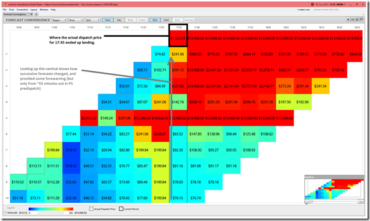This screenshot has height=221, width=370.
Task: Toggle Current Period legend box
Action: (121, 209)
